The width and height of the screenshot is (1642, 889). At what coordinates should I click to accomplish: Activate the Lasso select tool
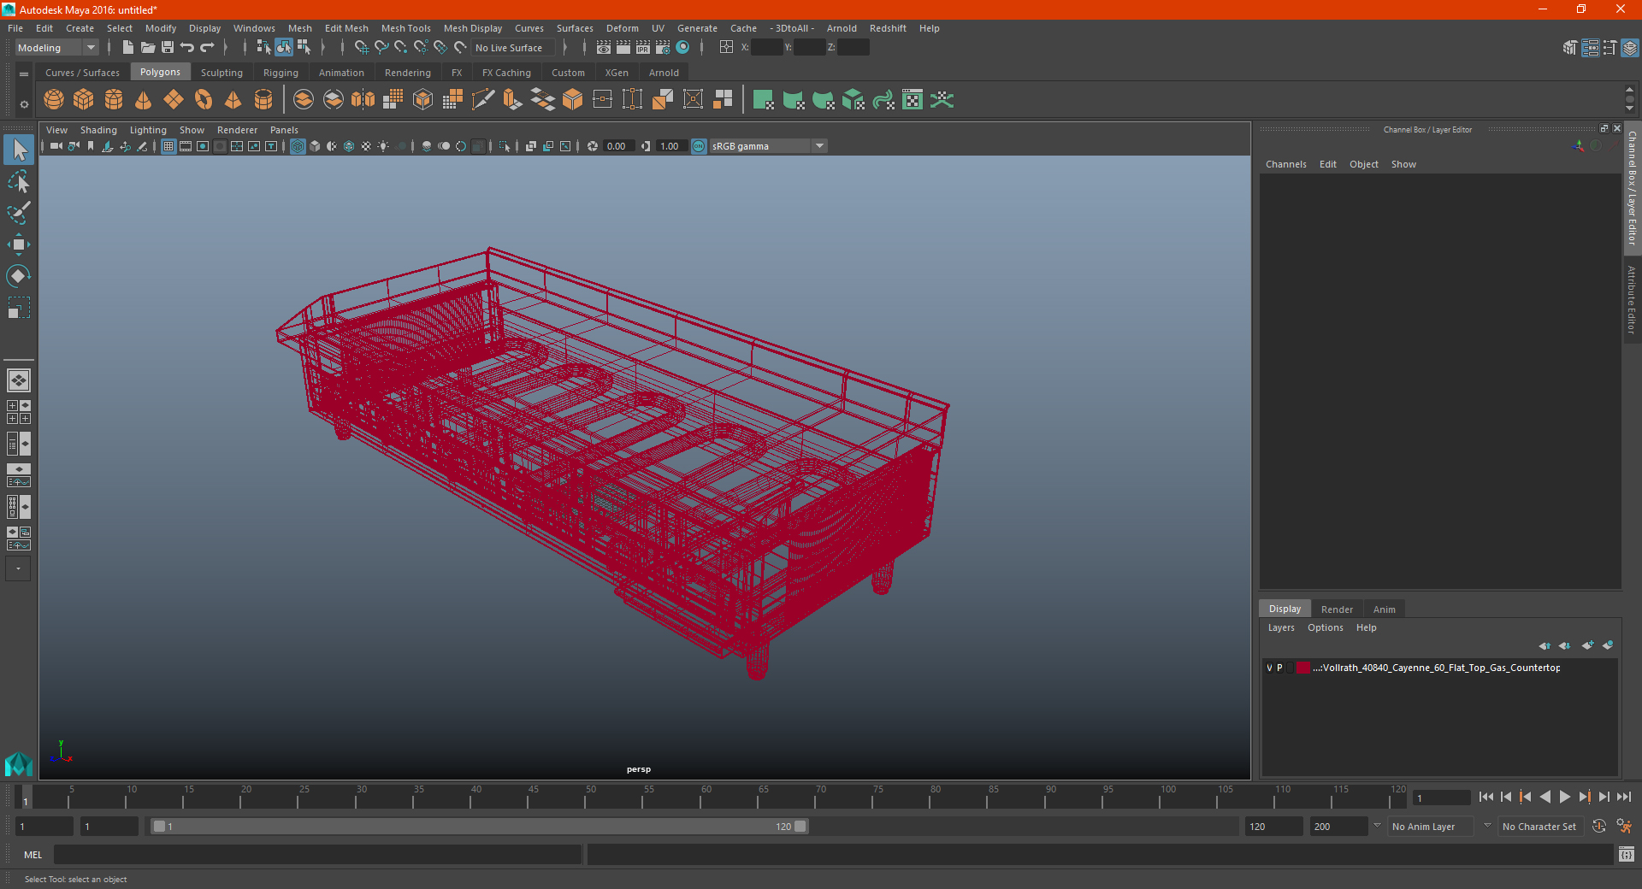pos(19,181)
